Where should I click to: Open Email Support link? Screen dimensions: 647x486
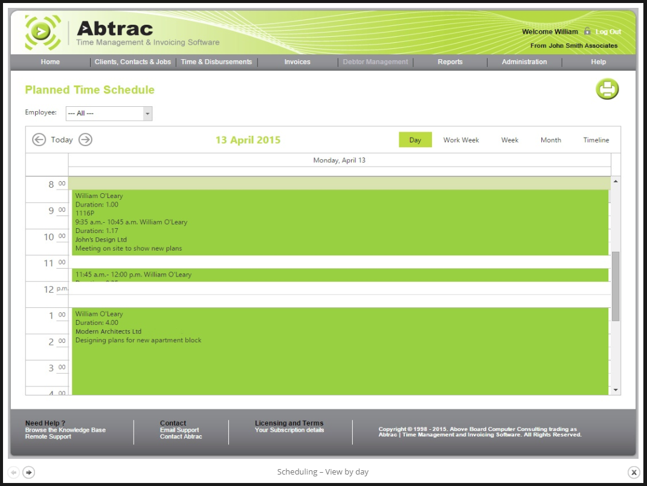pos(179,430)
